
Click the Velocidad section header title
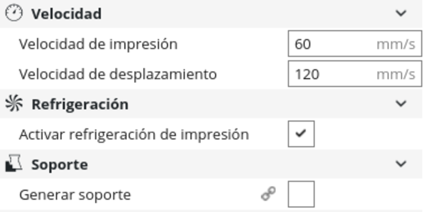(x=66, y=14)
